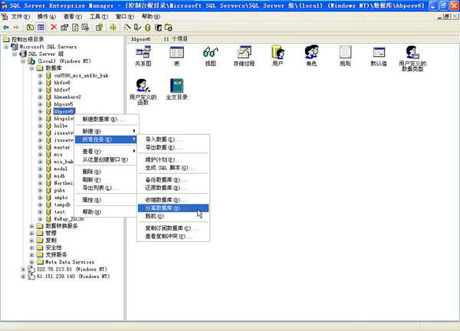Expand the hbfsv6 database node
The width and height of the screenshot is (460, 331).
[40, 83]
